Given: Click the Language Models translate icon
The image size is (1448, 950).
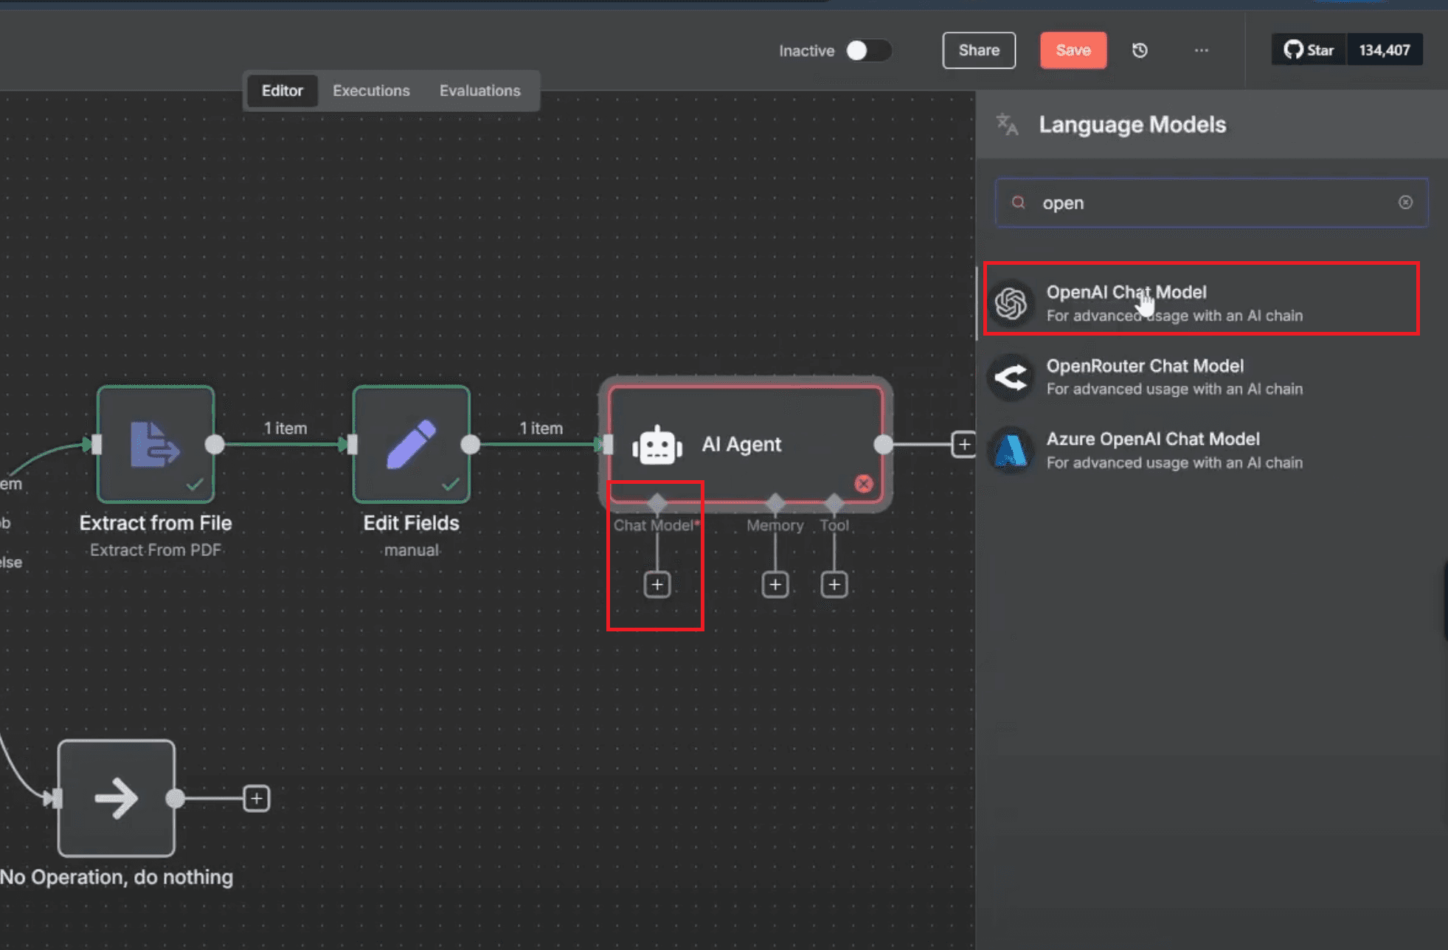Looking at the screenshot, I should pos(1007,124).
